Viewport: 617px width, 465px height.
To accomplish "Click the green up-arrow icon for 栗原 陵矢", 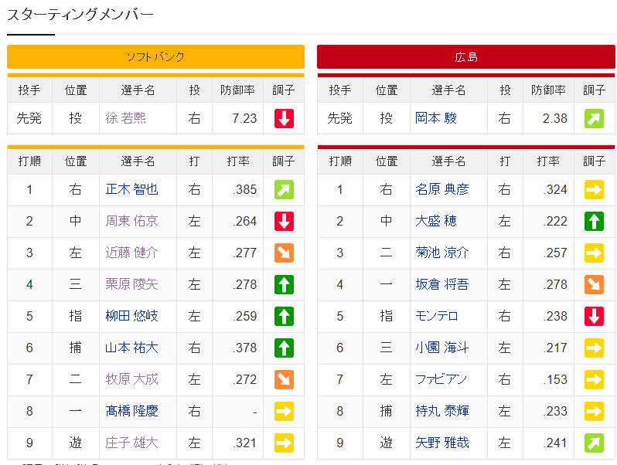I will click(284, 284).
